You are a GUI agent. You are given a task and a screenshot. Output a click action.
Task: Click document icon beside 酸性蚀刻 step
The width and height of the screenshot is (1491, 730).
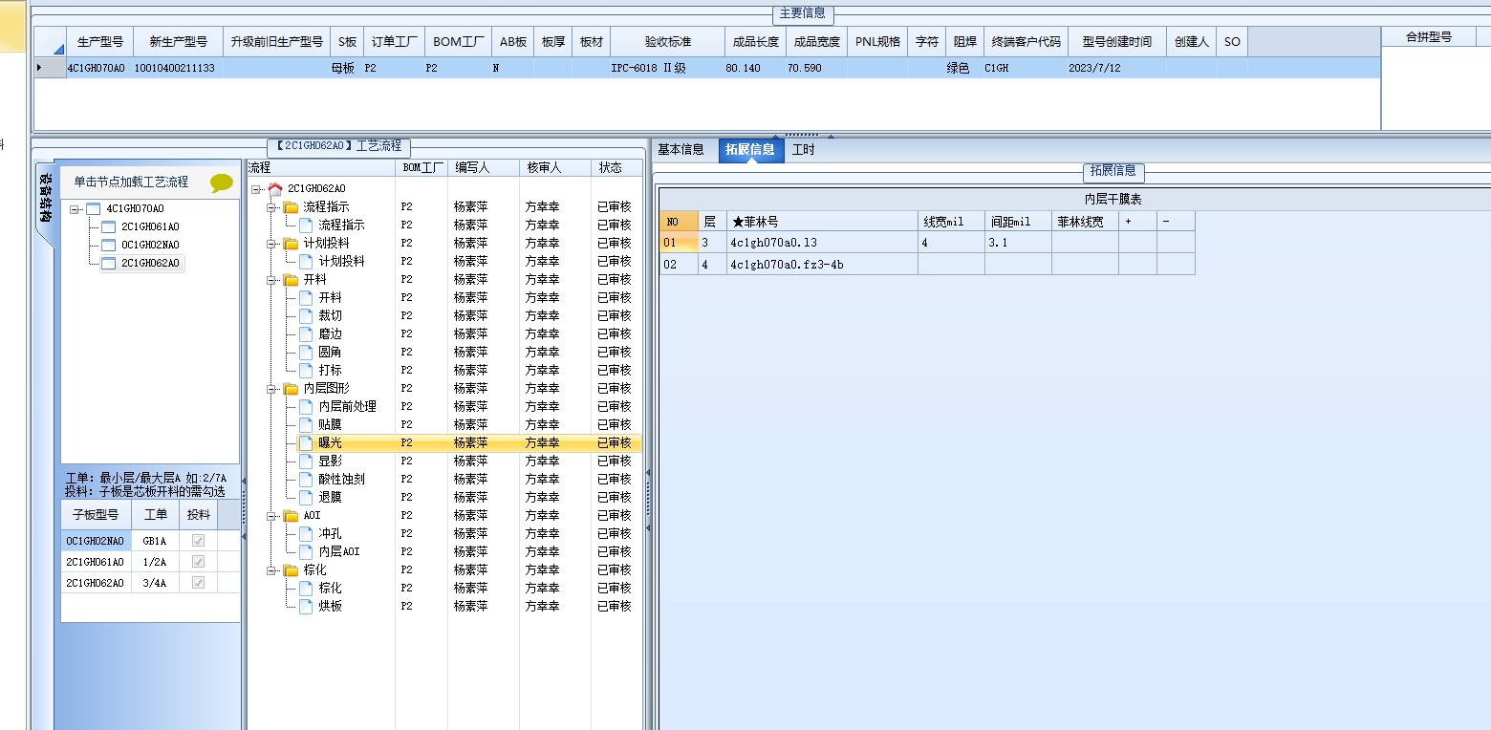[x=306, y=479]
